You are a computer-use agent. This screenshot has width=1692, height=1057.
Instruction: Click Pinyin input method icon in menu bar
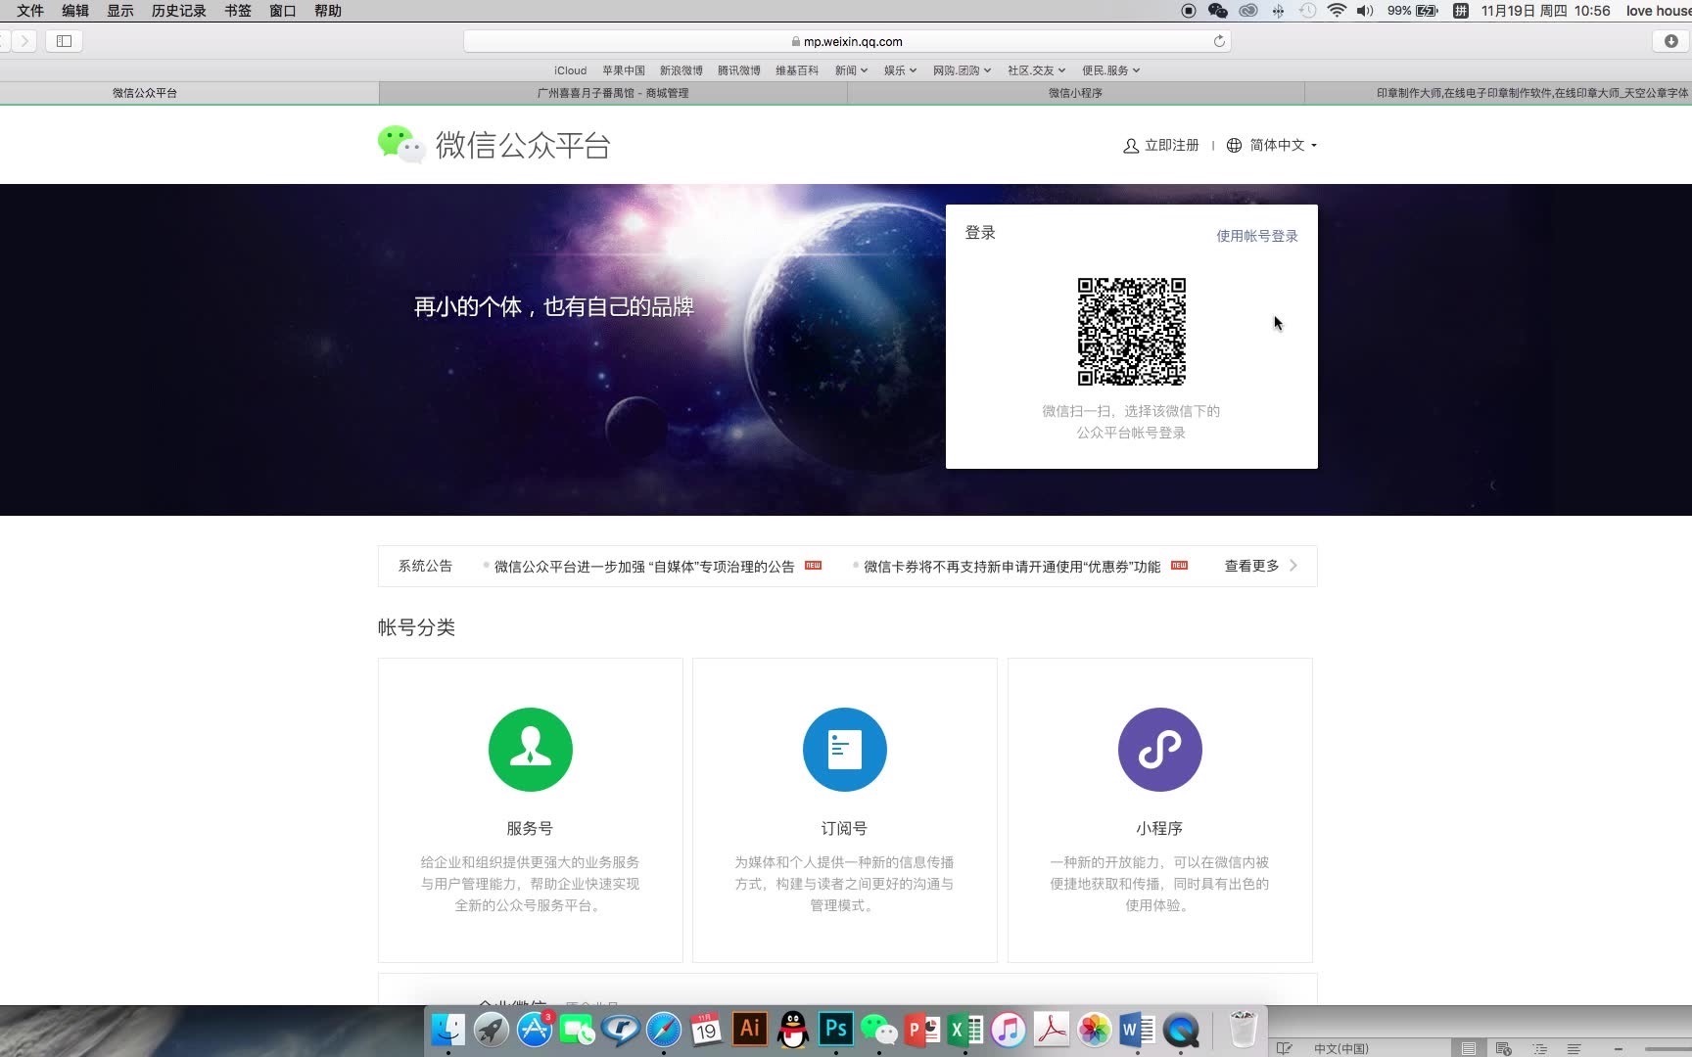(1461, 11)
